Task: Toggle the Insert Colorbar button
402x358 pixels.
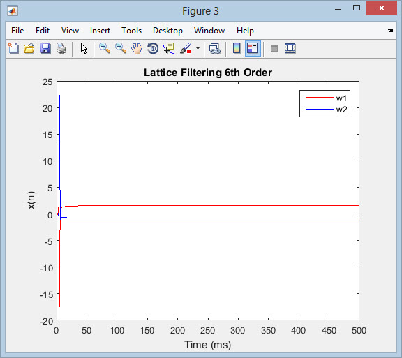Action: pyautogui.click(x=237, y=48)
